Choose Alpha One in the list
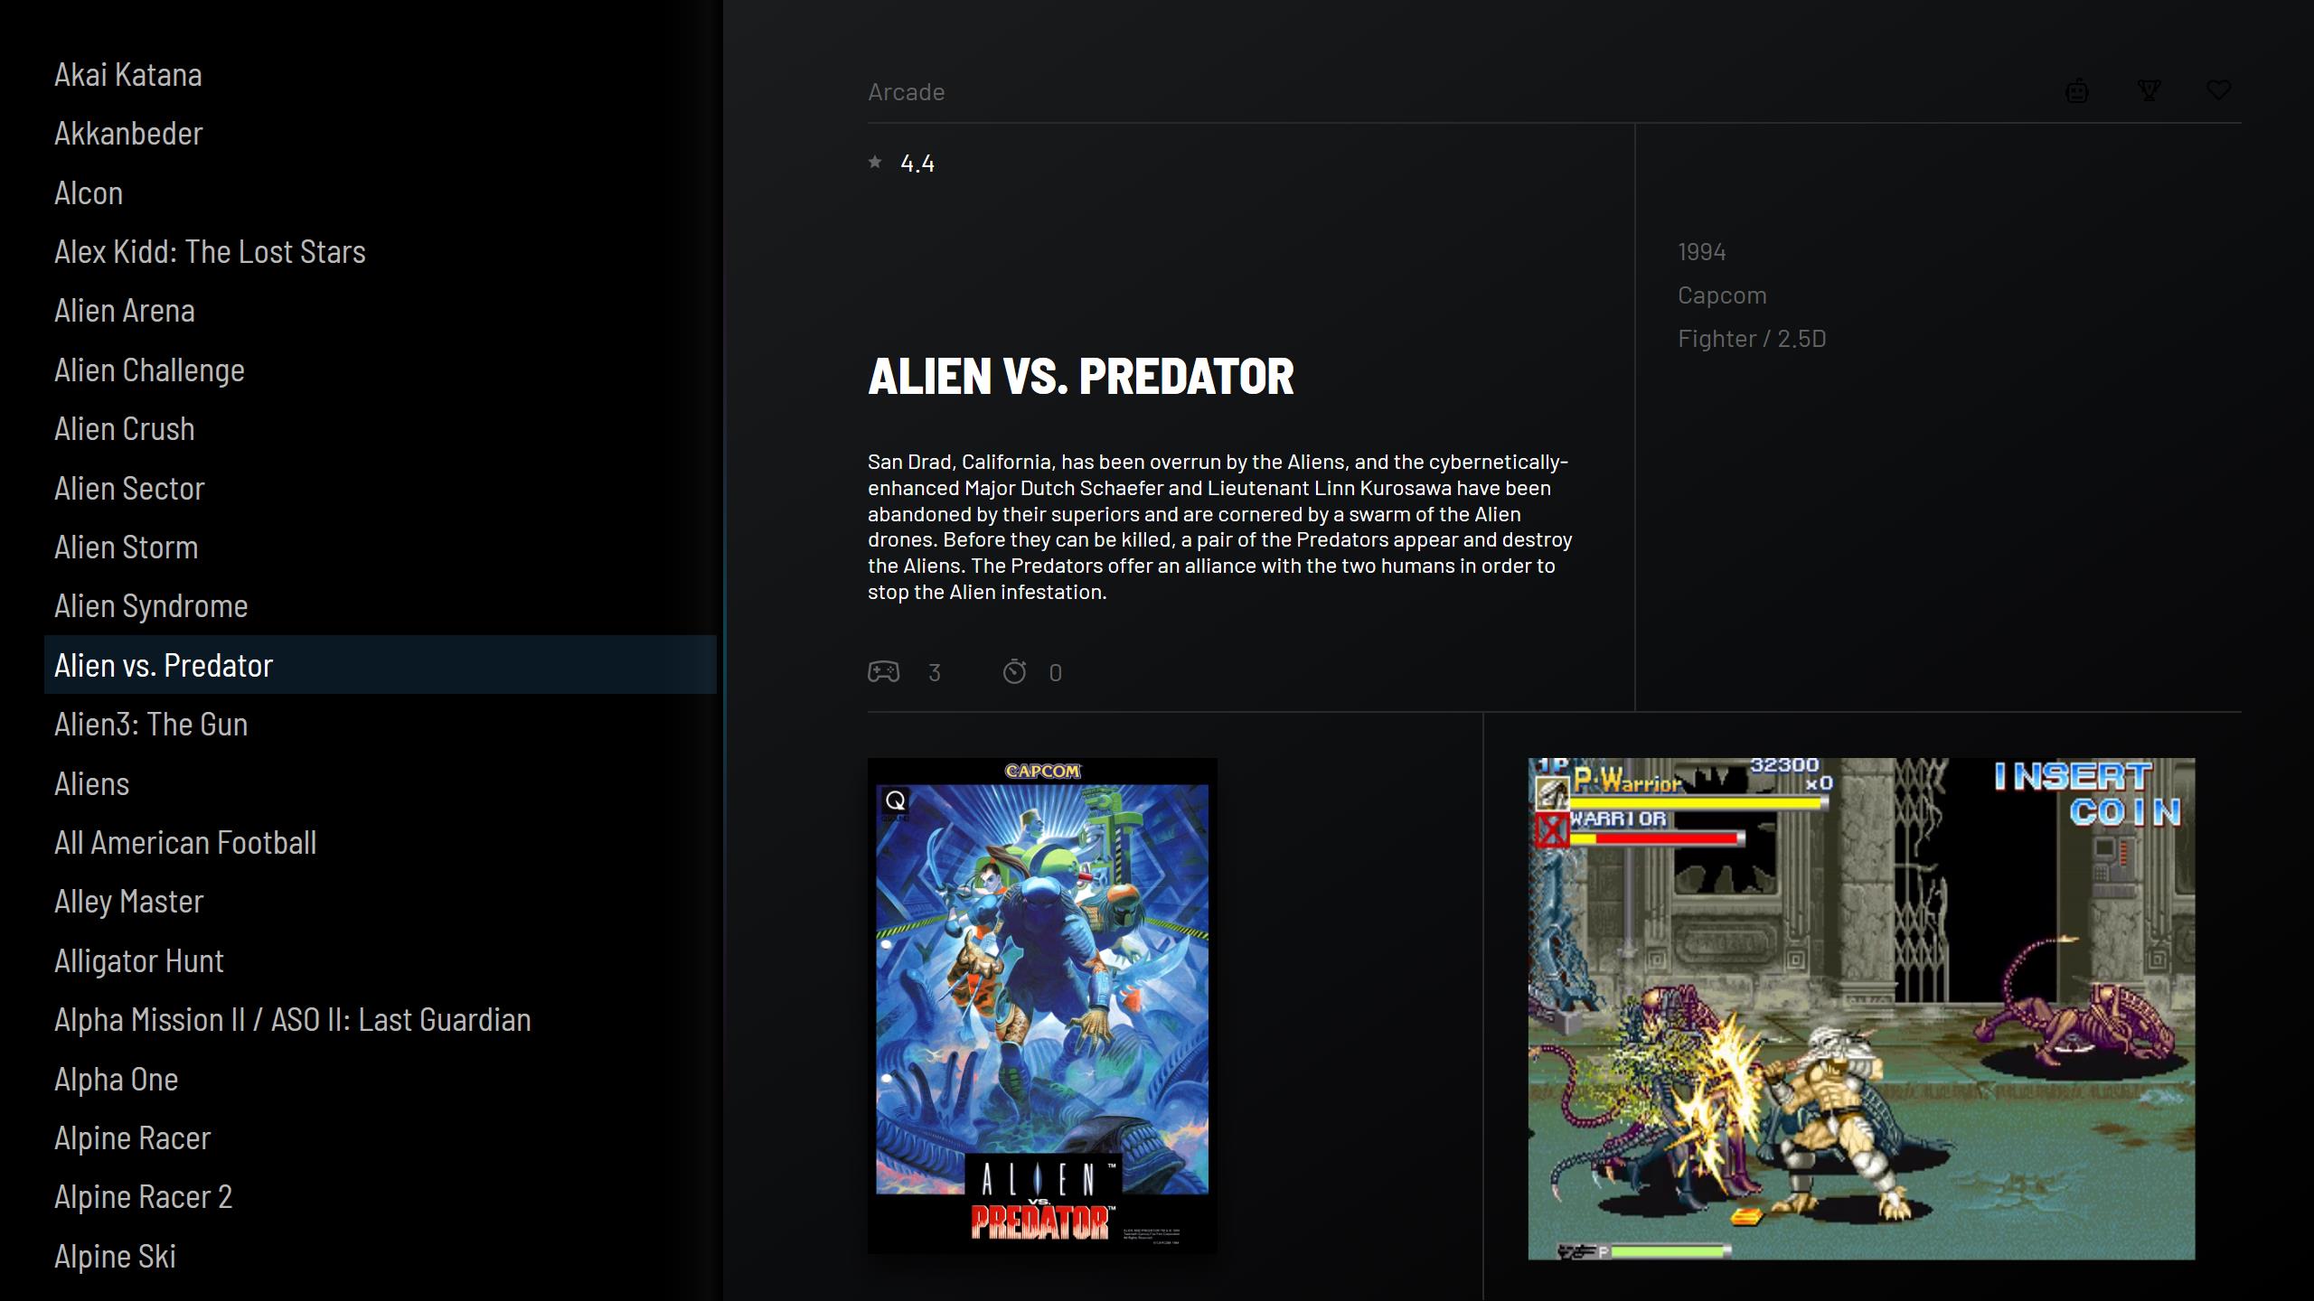2314x1301 pixels. [380, 1079]
